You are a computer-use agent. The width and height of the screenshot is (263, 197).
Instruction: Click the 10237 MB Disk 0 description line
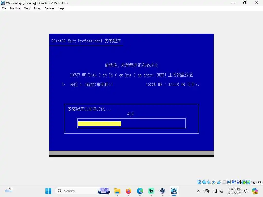click(x=131, y=75)
